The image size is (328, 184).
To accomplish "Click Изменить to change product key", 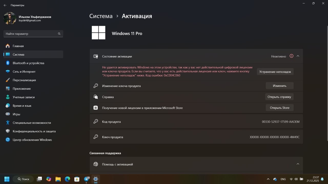I will pyautogui.click(x=279, y=86).
